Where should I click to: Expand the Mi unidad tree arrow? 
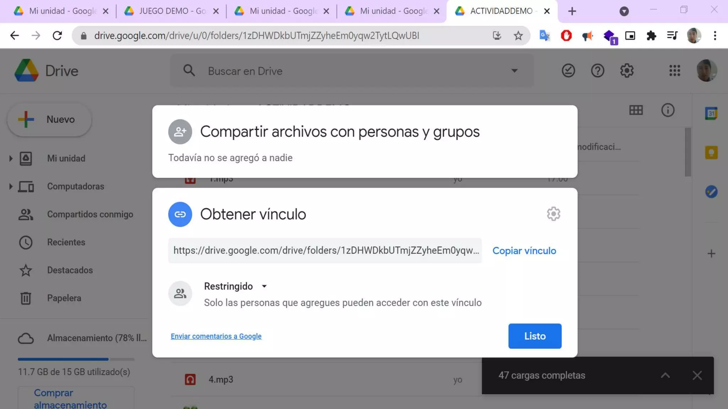point(11,158)
